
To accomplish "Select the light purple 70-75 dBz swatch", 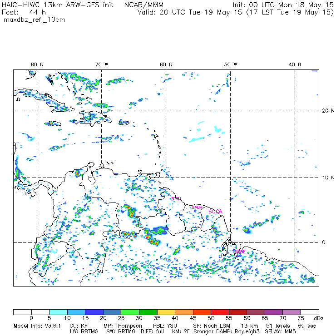I will pos(292,312).
